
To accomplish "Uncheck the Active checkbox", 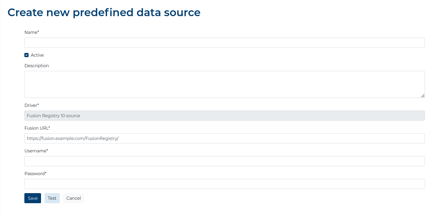I will point(26,55).
